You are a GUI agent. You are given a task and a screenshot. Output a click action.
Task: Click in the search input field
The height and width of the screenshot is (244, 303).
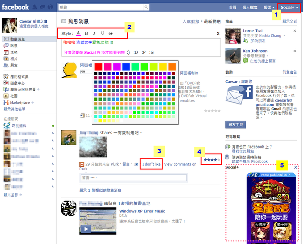click(x=101, y=7)
